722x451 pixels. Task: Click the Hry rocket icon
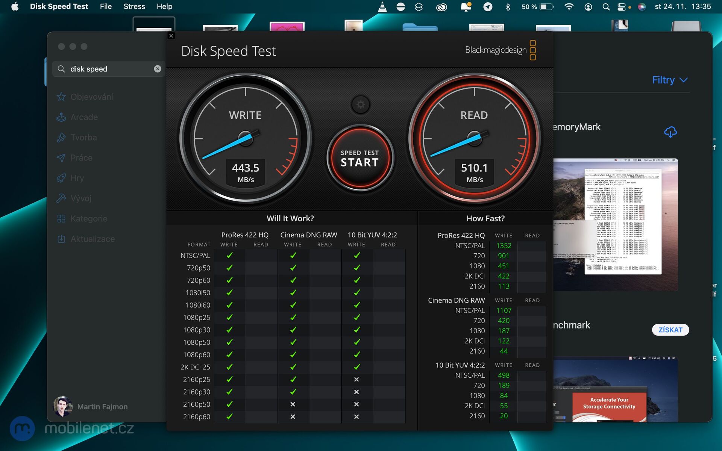point(61,178)
